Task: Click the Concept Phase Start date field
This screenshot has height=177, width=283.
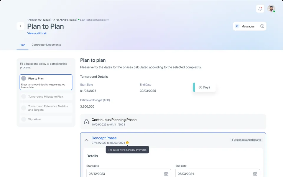Action: (129, 173)
